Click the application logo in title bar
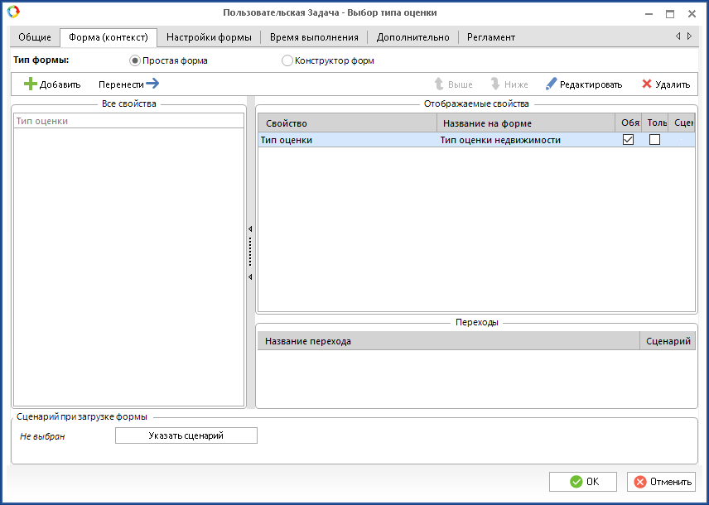The image size is (709, 505). 13,12
